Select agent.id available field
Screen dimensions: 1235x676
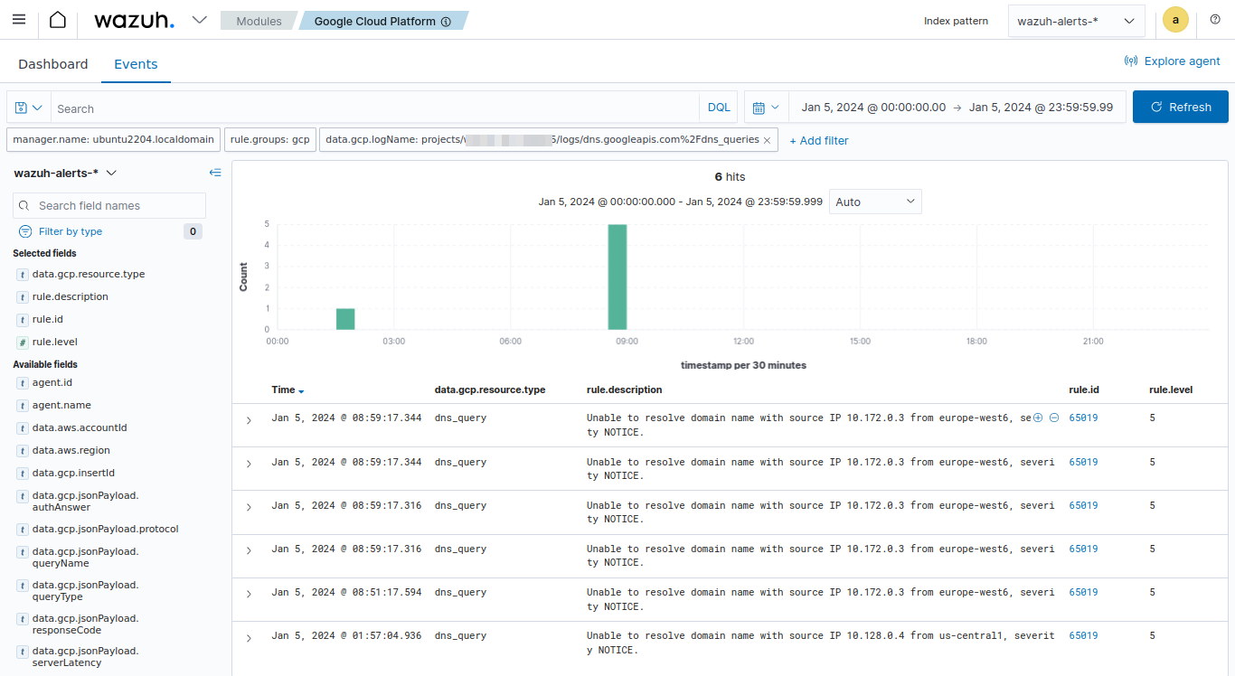52,382
